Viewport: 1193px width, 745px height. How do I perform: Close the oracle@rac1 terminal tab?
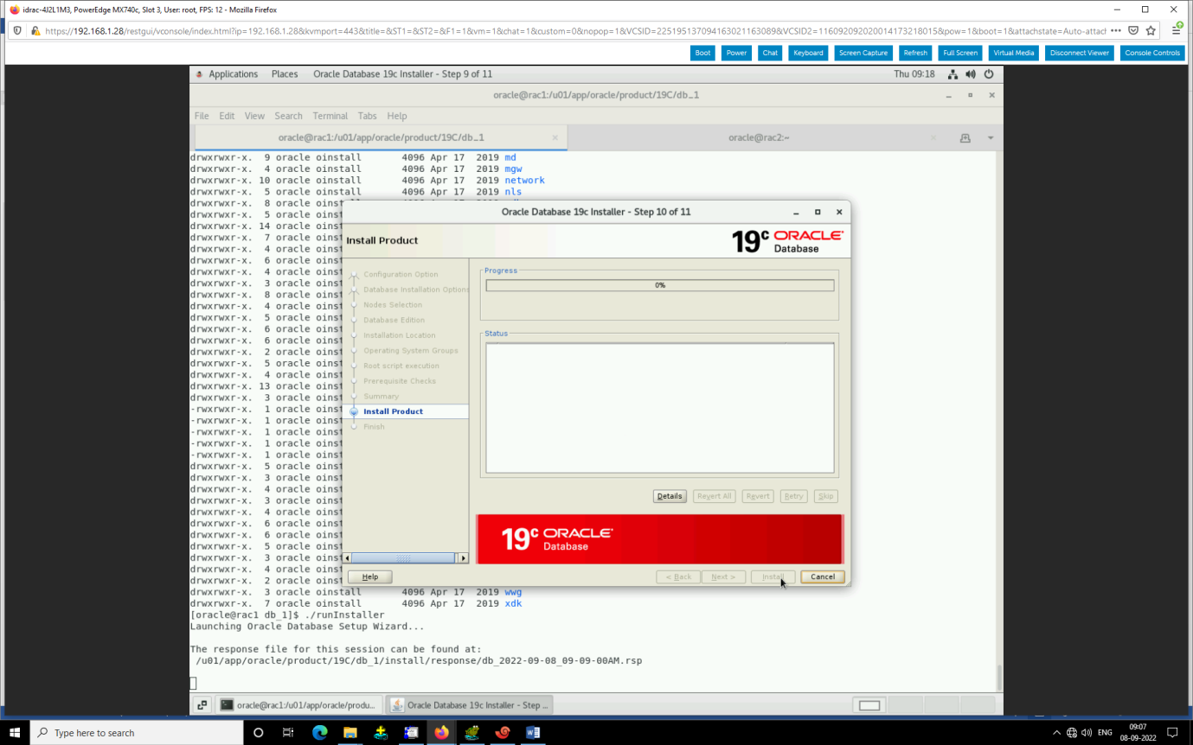tap(555, 137)
